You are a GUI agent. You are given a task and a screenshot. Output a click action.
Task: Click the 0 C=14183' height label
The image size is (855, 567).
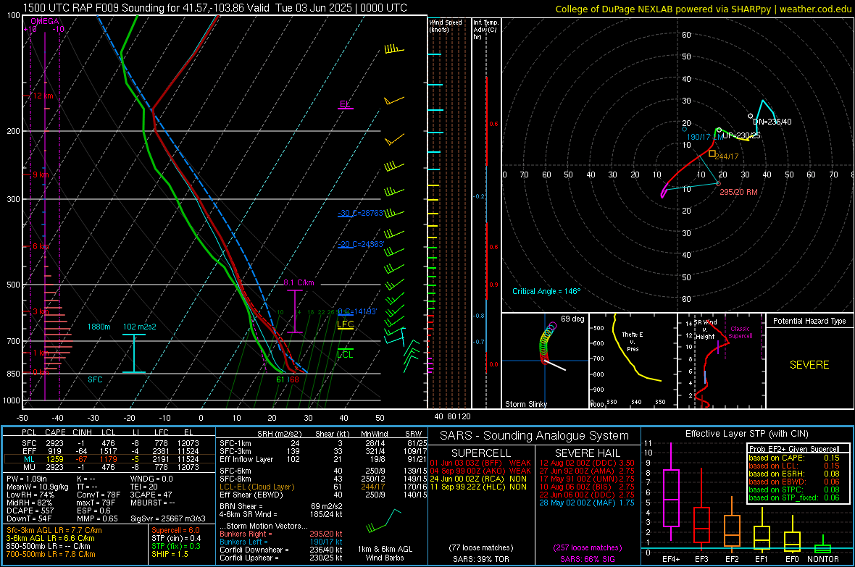pyautogui.click(x=357, y=312)
